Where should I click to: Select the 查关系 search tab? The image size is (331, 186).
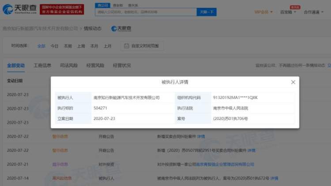point(133,5)
